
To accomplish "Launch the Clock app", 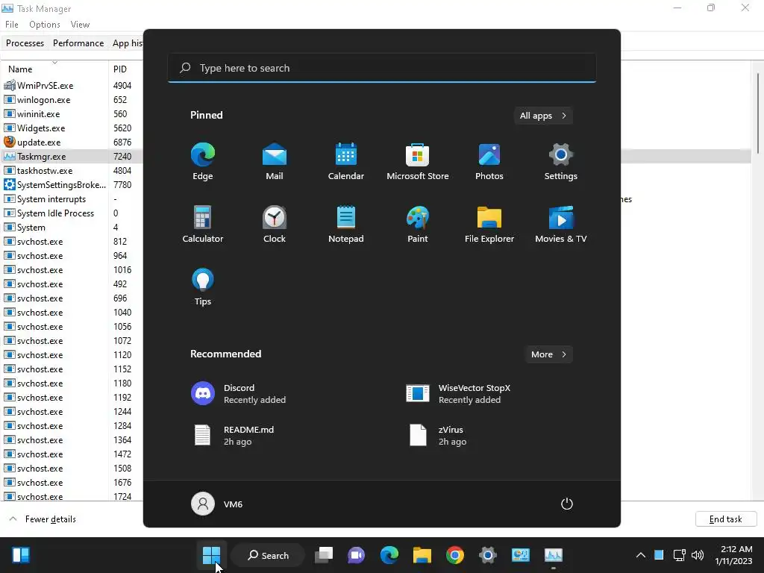I will pyautogui.click(x=275, y=224).
